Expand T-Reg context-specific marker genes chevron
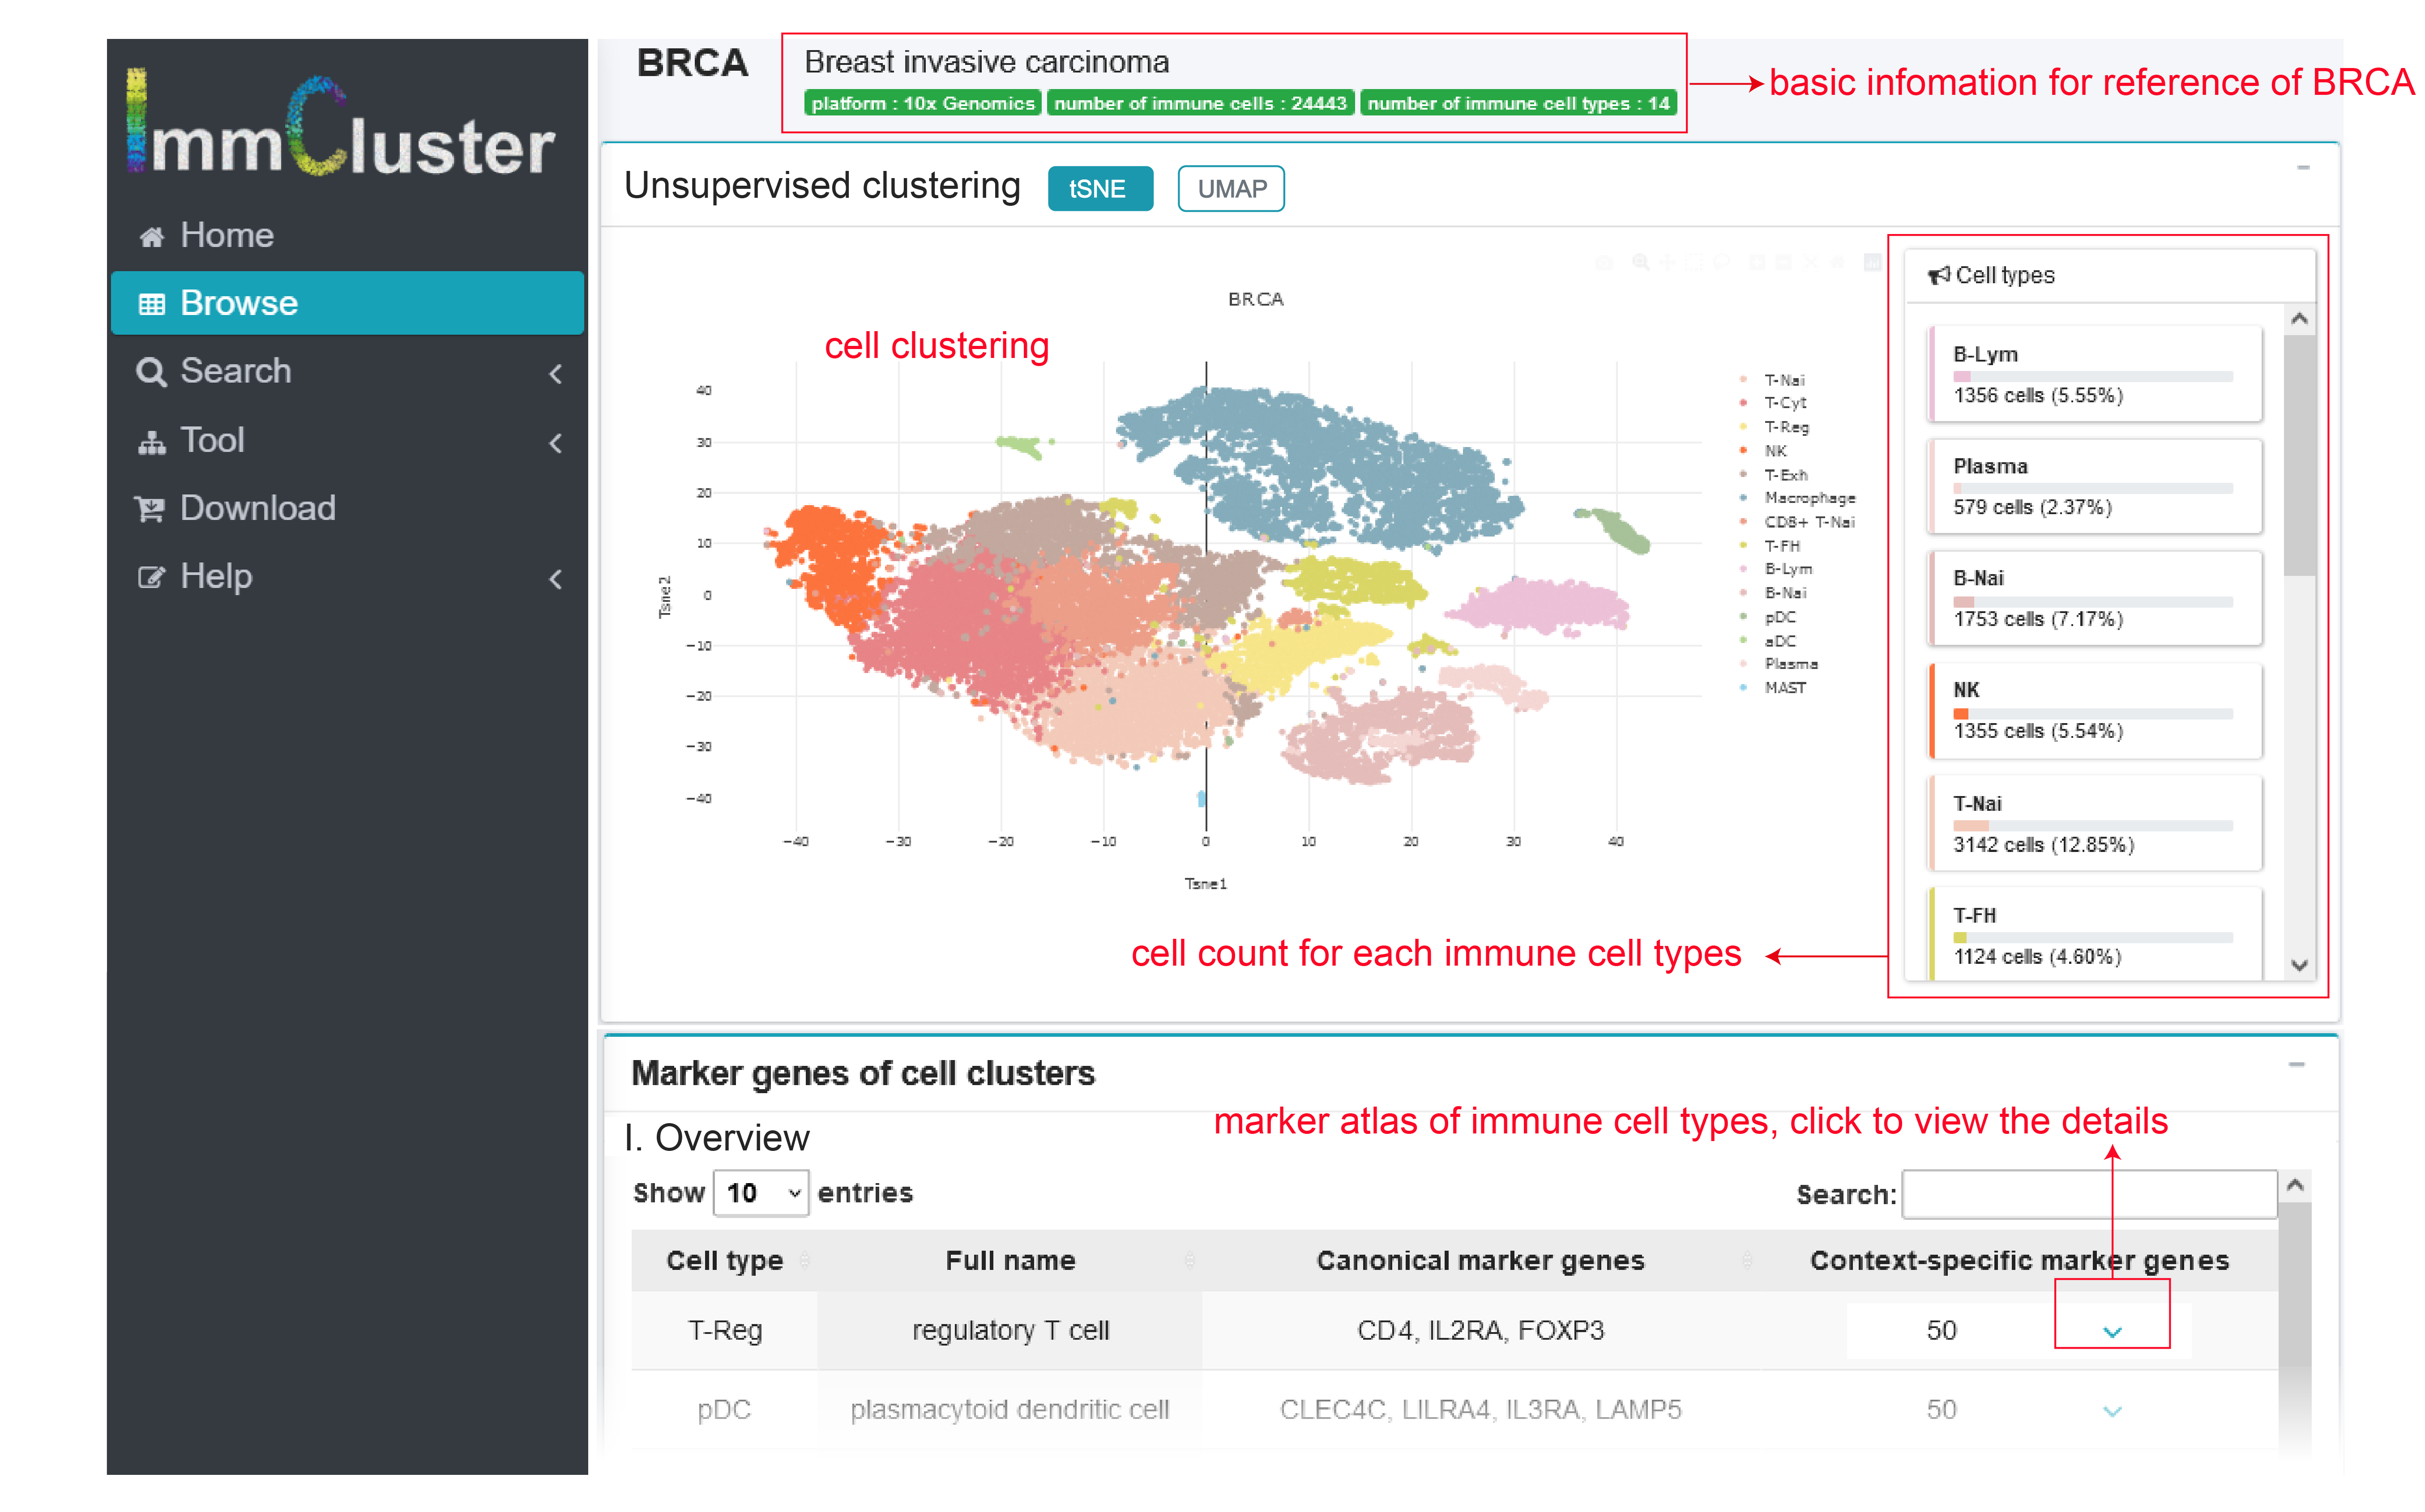Viewport: 2425px width, 1512px height. 2112,1332
